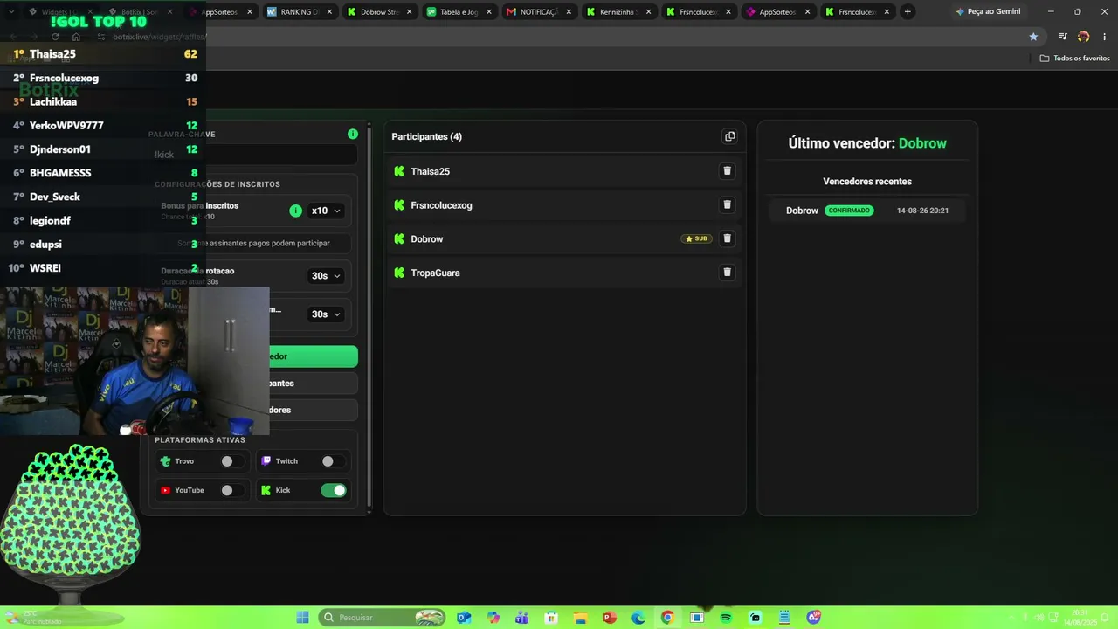Click the !kick keyword input field
This screenshot has width=1118, height=629.
(x=253, y=155)
